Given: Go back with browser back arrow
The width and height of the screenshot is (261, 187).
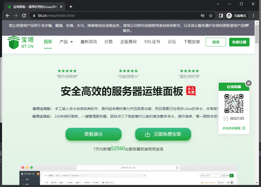Looking at the screenshot, I should coord(8,16).
